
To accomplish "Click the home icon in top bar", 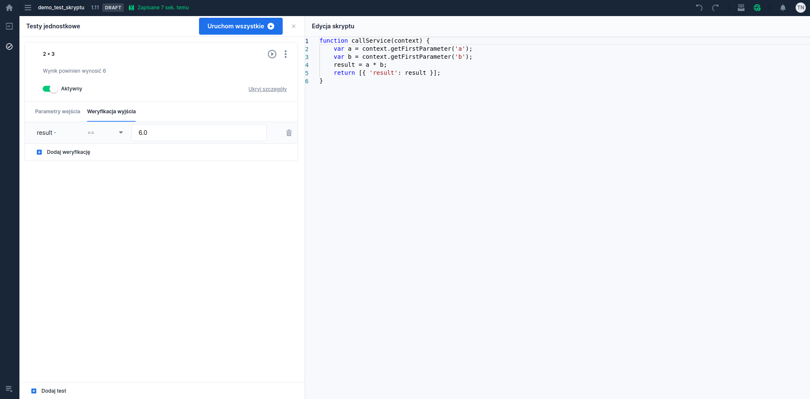I will [x=9, y=8].
